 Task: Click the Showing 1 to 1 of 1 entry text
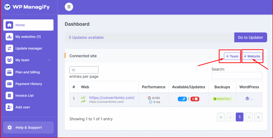(91, 119)
